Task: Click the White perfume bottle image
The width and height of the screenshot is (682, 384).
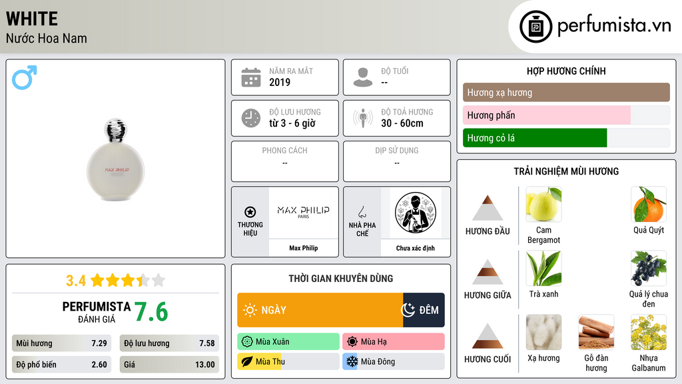Action: (115, 159)
